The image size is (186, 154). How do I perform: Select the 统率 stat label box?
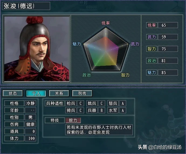pyautogui.click(x=151, y=25)
